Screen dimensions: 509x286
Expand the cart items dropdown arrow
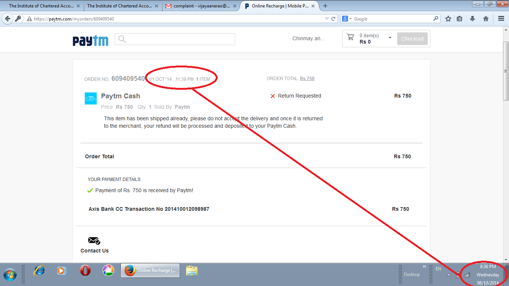(390, 38)
